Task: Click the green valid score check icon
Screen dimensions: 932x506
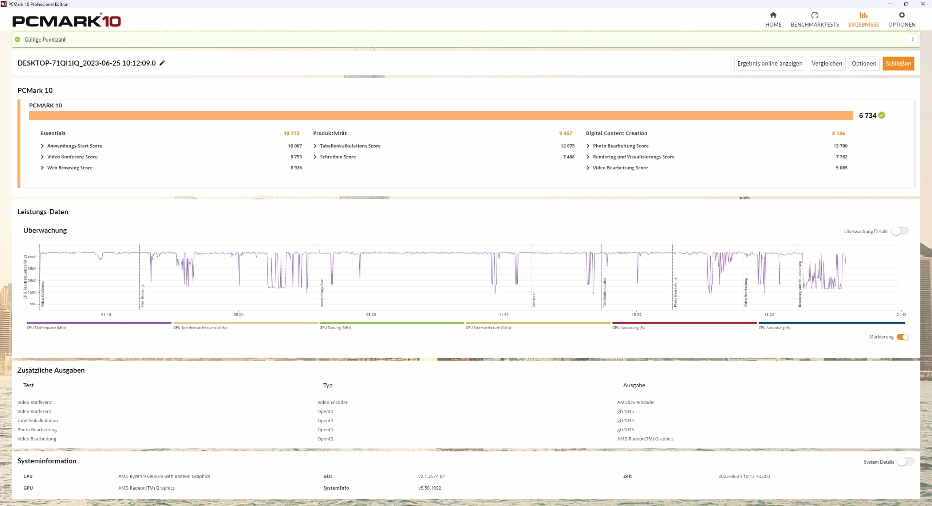Action: (x=17, y=39)
